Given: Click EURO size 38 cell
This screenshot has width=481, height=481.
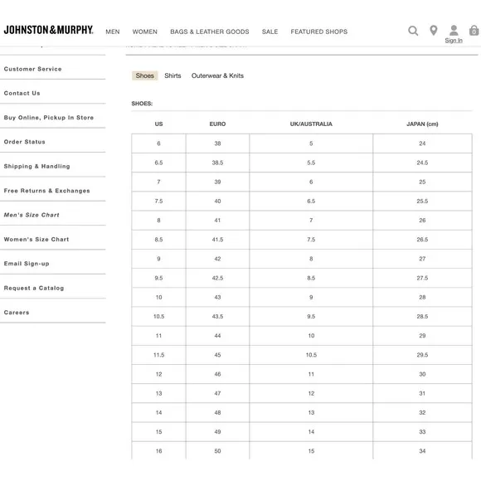Looking at the screenshot, I should tap(217, 143).
